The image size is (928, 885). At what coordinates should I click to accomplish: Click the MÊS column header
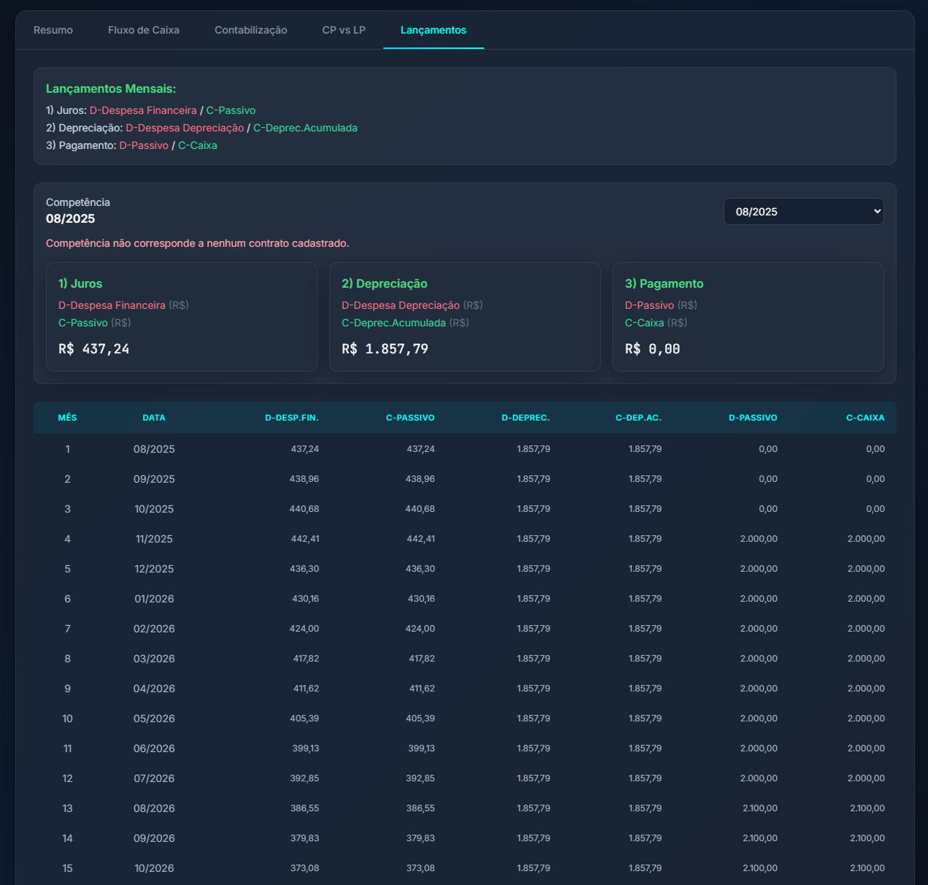pos(67,418)
